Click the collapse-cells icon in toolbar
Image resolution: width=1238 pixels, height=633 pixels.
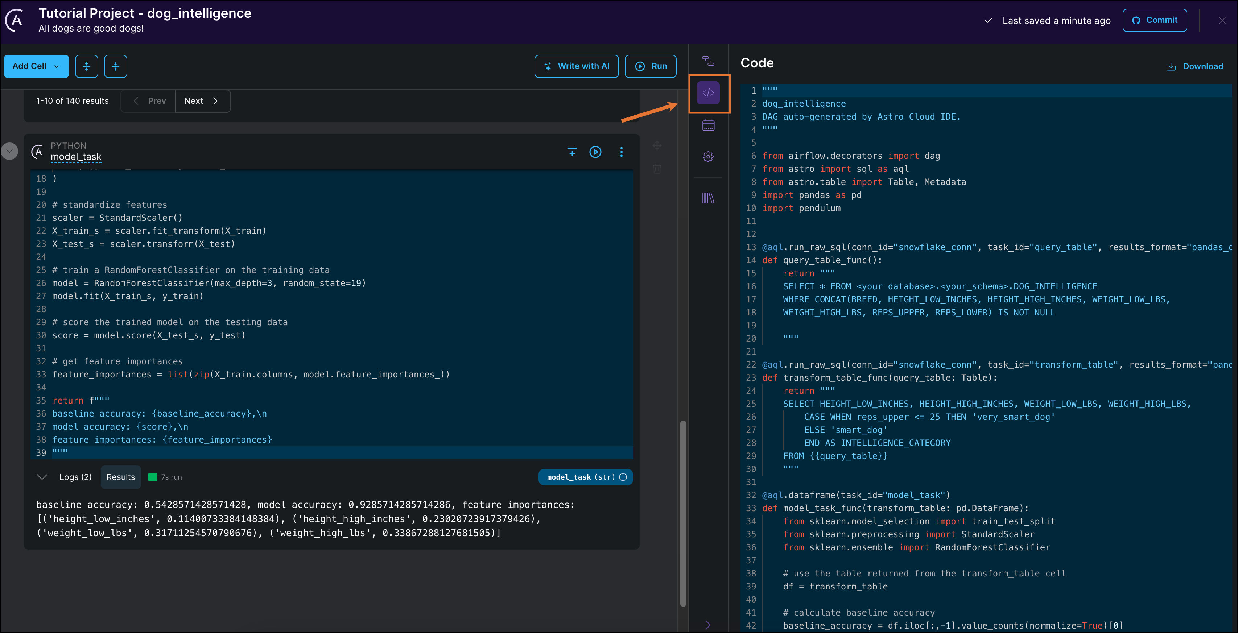pyautogui.click(x=115, y=66)
